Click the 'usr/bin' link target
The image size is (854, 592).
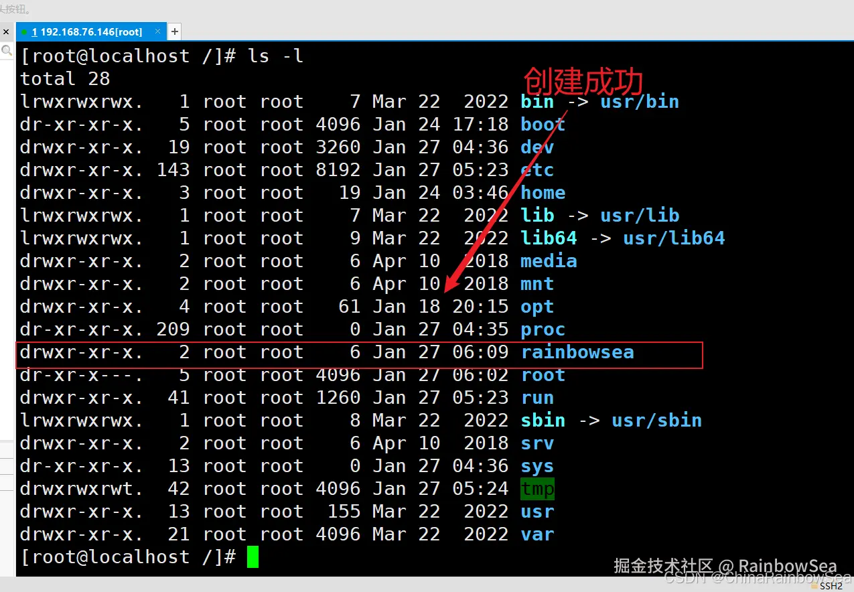pos(640,102)
